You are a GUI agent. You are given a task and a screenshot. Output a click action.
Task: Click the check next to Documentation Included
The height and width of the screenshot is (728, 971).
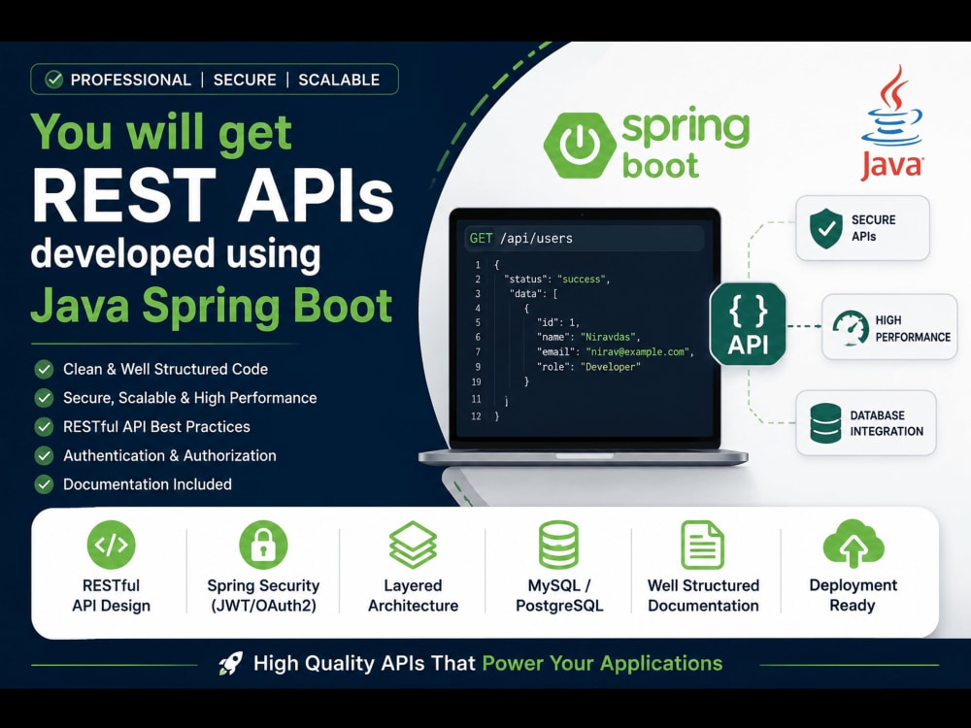coord(44,484)
